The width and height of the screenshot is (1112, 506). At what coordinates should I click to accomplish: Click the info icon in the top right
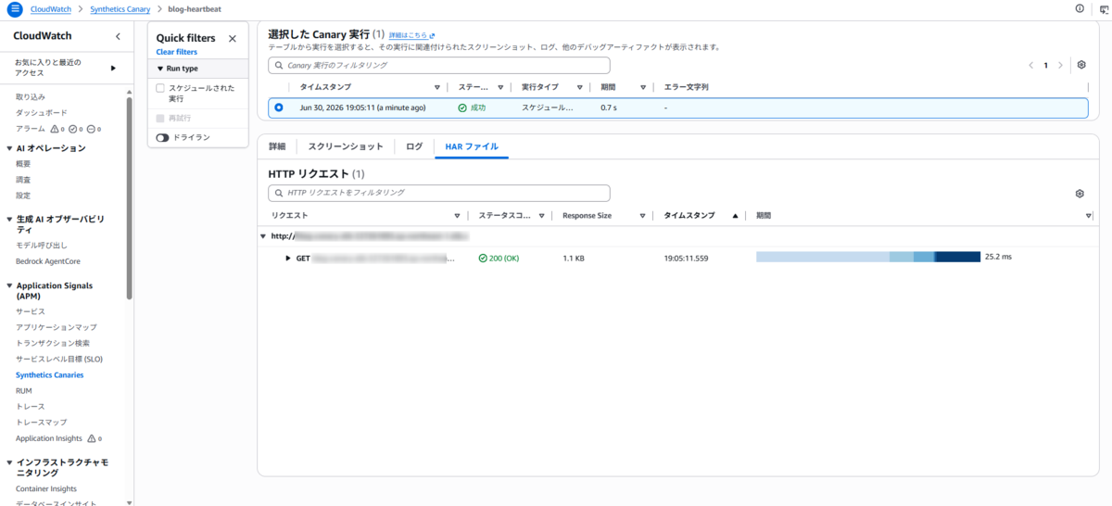click(1080, 8)
